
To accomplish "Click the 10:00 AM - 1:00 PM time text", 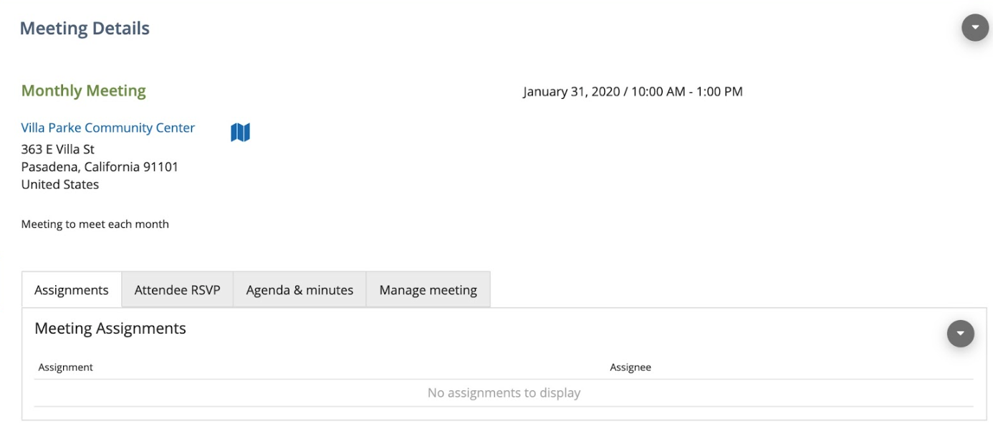I will 686,92.
